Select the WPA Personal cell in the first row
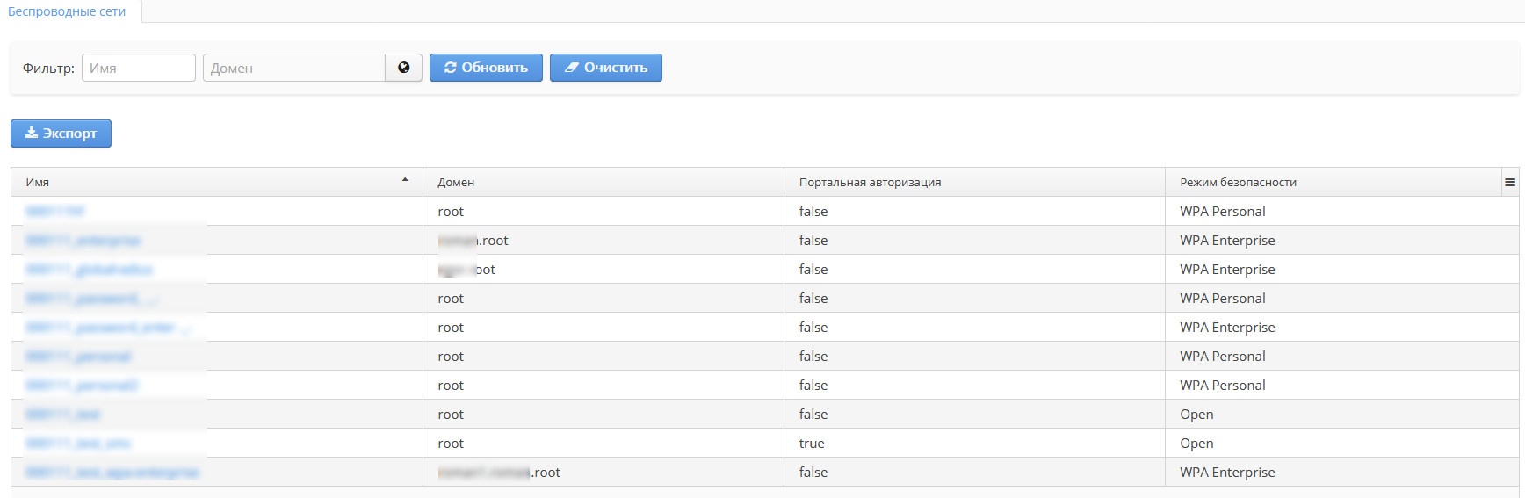 1222,212
